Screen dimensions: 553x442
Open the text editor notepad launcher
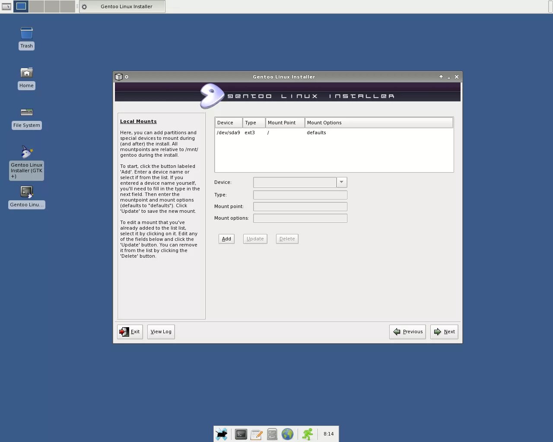pos(257,434)
